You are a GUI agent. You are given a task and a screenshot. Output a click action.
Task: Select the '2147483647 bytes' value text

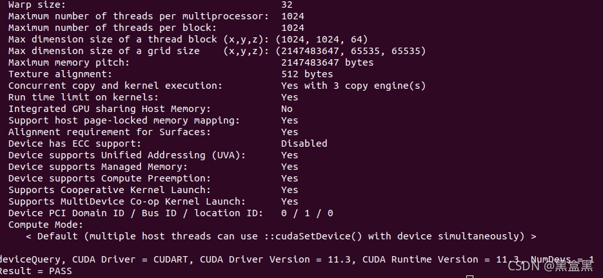click(x=327, y=62)
